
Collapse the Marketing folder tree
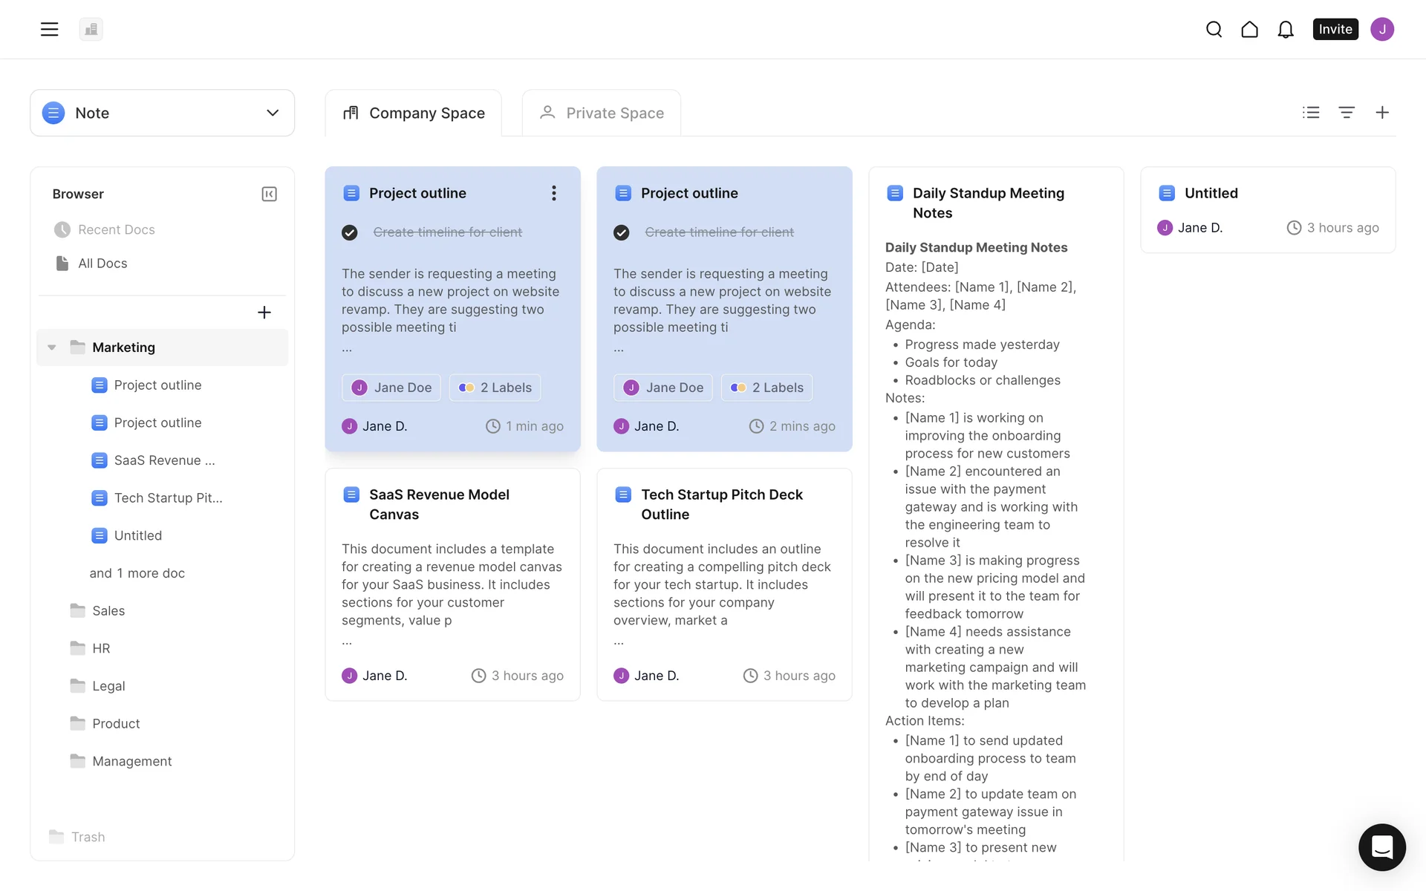52,347
